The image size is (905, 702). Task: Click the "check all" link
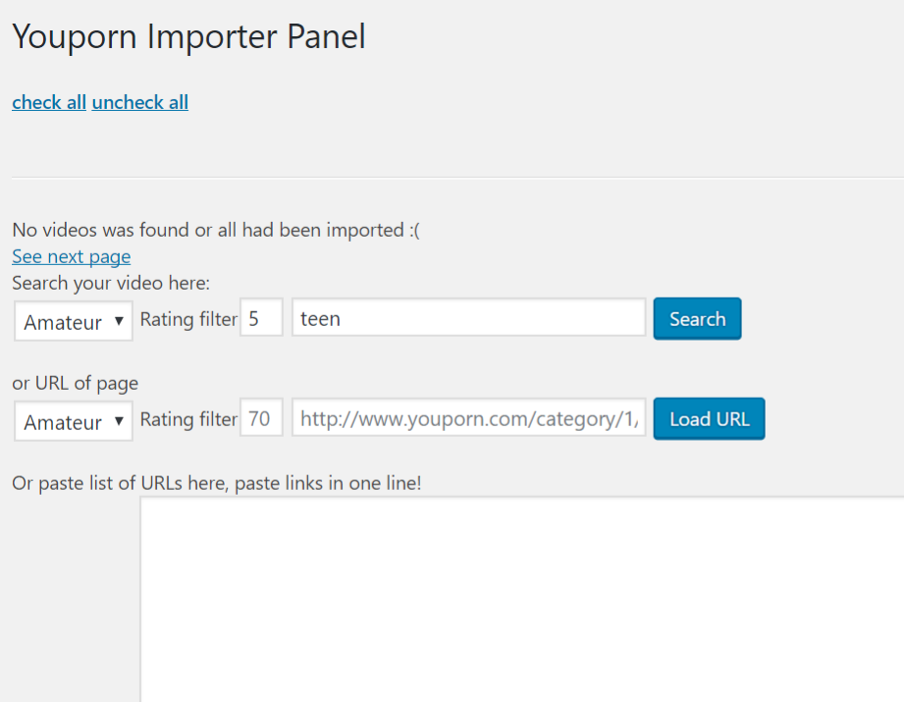[x=49, y=102]
